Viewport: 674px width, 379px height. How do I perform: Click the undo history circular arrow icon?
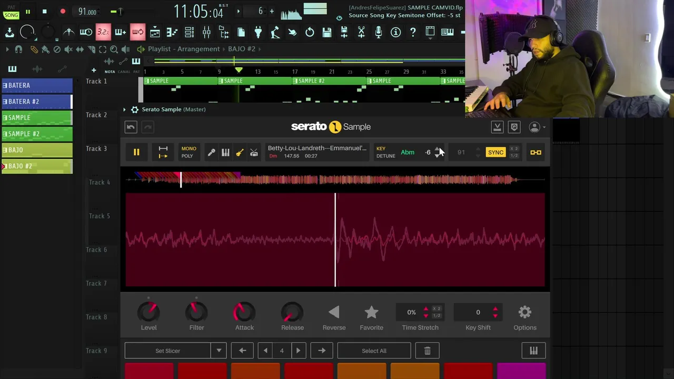[310, 33]
